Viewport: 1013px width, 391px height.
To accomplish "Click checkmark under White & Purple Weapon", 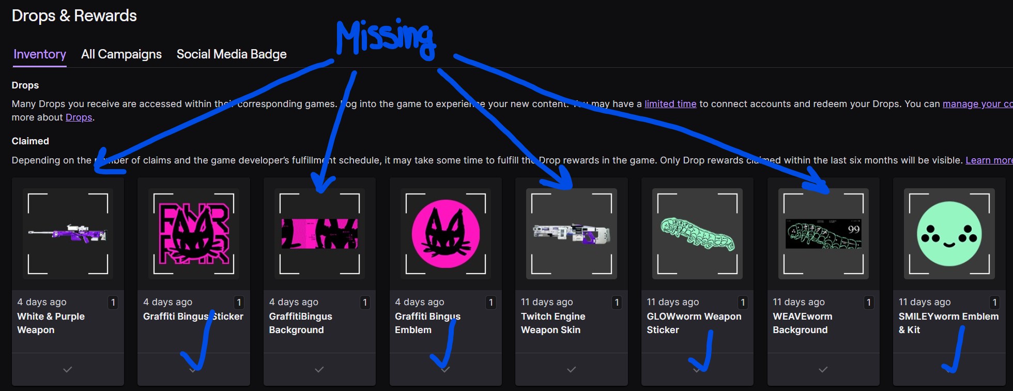I will (68, 370).
